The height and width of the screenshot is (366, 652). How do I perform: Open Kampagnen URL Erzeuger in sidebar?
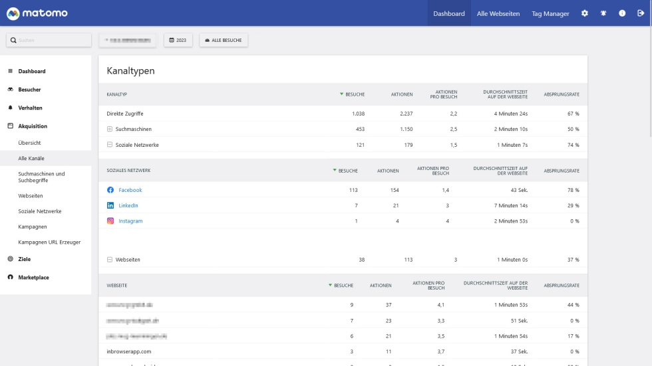[x=49, y=242]
